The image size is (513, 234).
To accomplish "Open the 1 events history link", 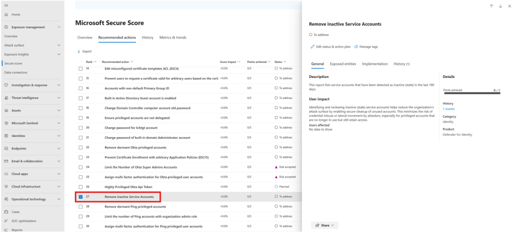I will point(448,108).
